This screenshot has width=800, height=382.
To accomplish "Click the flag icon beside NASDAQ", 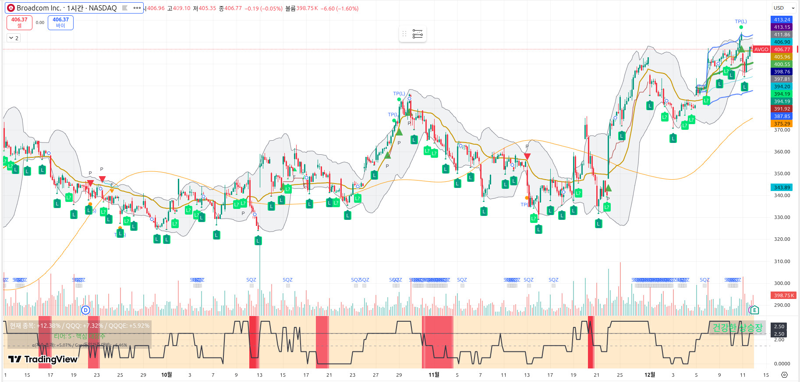I will click(125, 8).
